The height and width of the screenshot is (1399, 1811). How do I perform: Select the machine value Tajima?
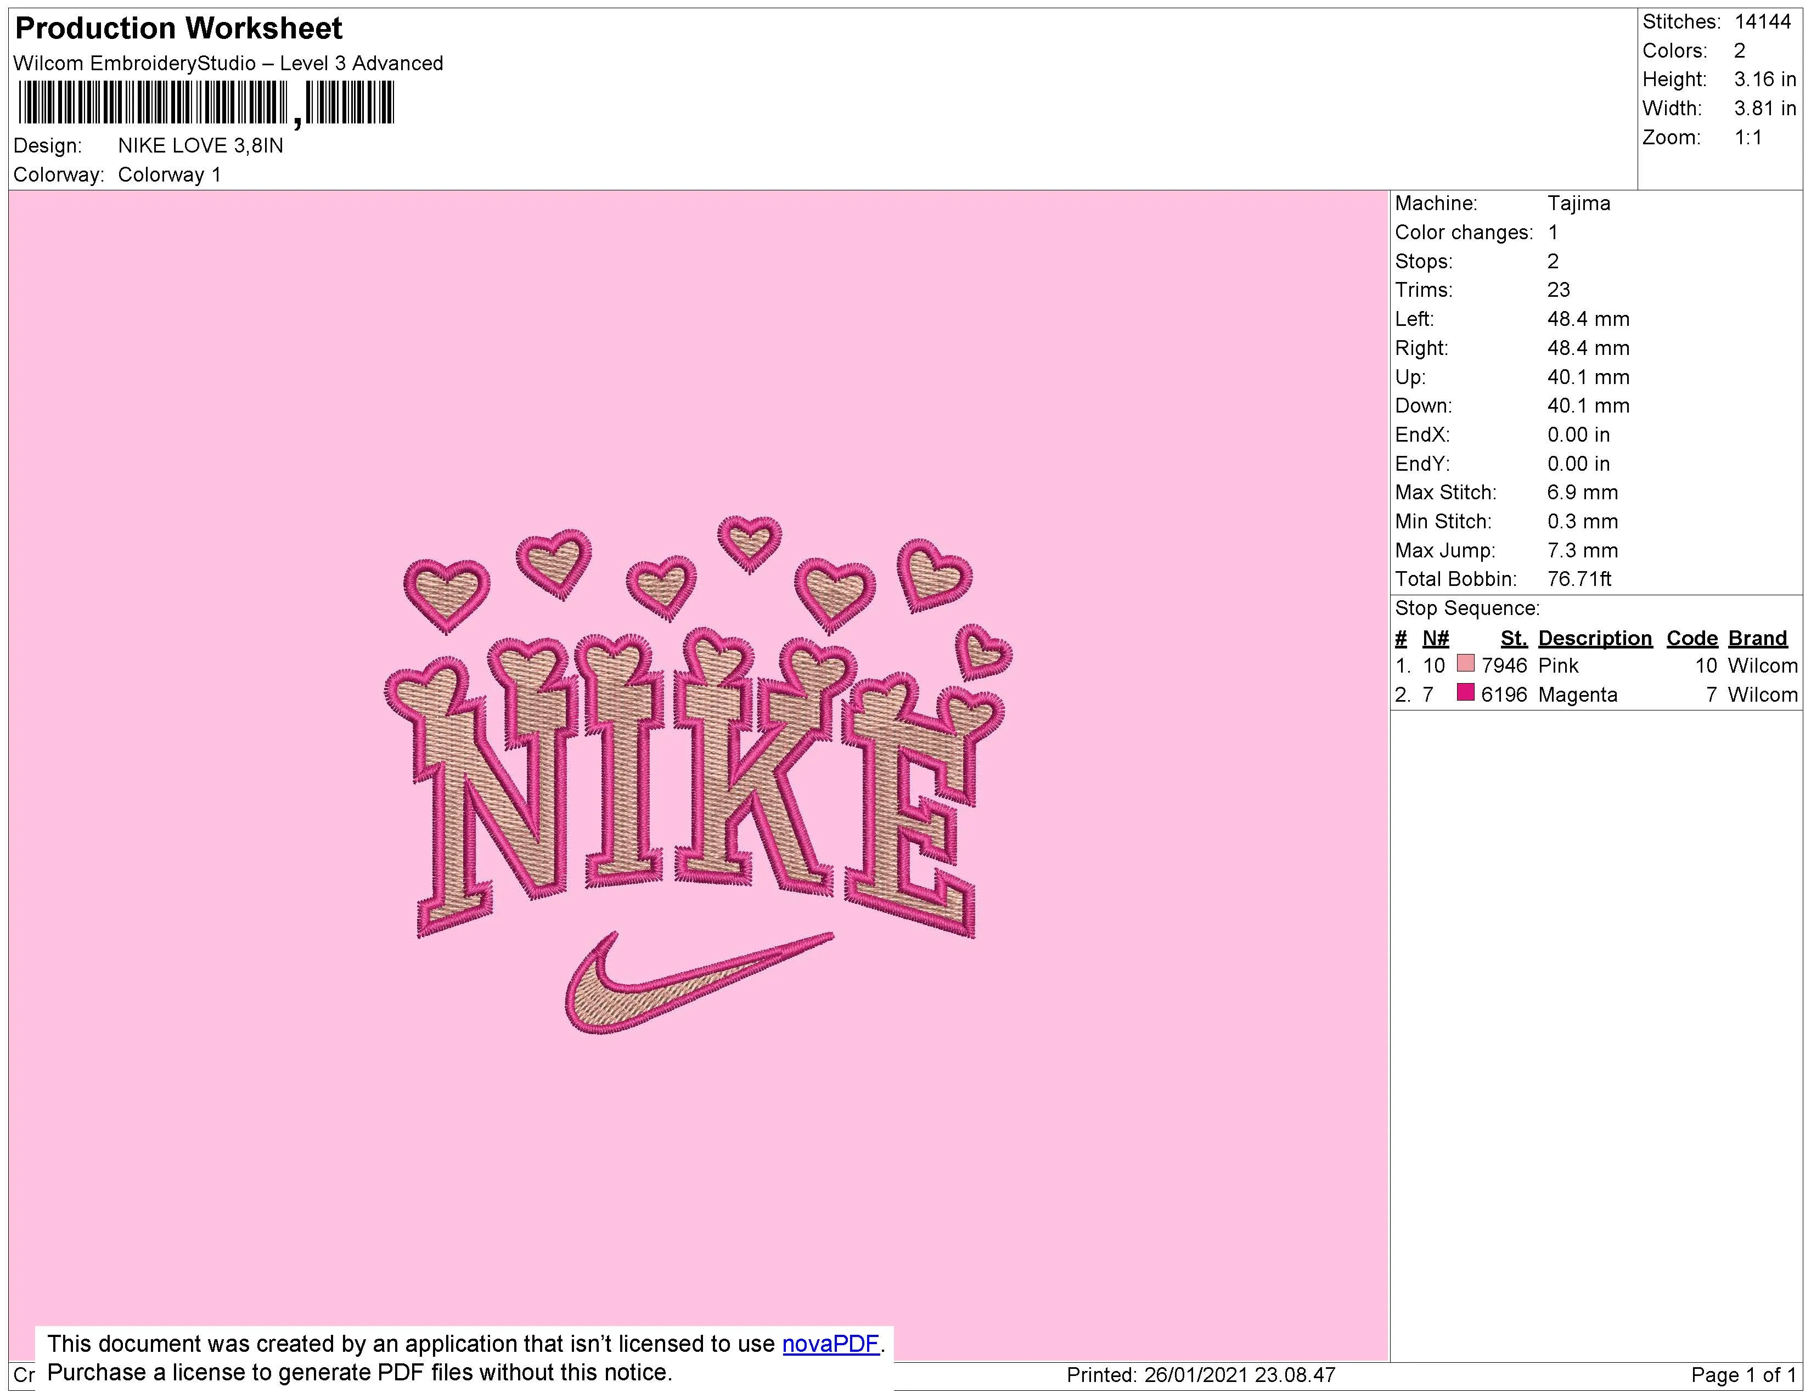[1579, 203]
